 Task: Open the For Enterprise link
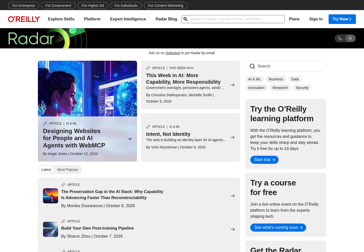(24, 6)
